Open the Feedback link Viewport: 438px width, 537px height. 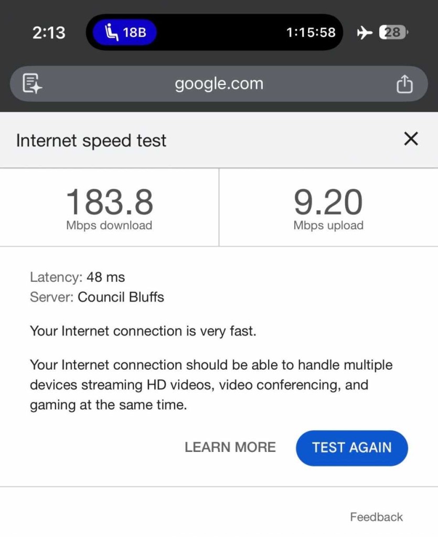376,517
